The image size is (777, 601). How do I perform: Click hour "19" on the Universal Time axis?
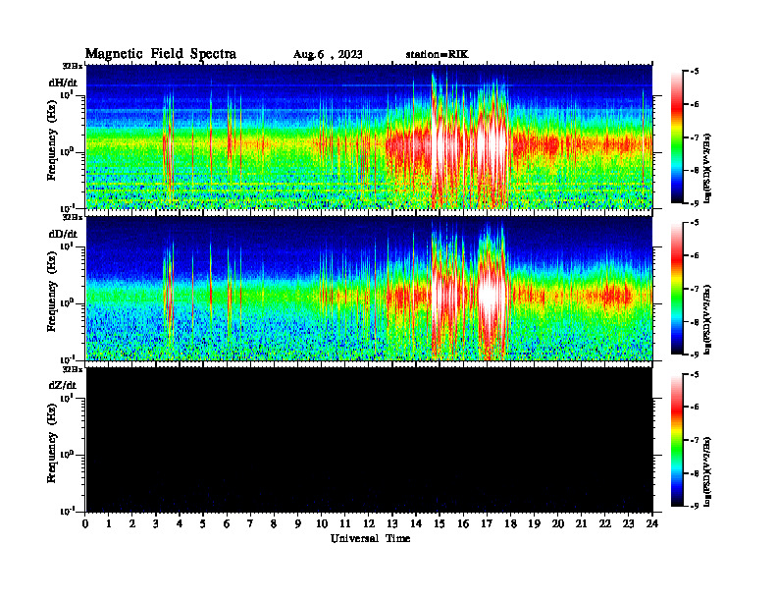point(534,524)
